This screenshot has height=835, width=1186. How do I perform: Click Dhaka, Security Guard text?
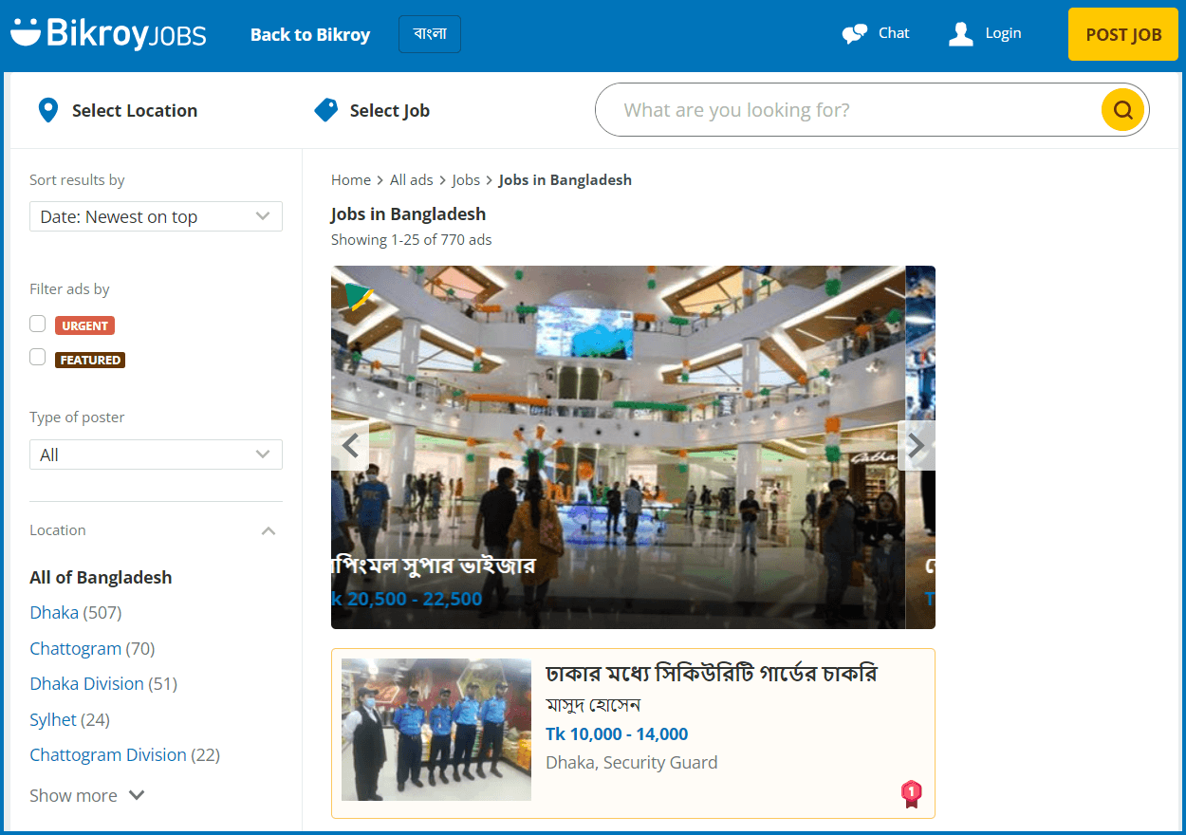(x=632, y=762)
